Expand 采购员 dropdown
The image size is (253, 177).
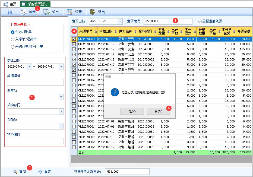[x=61, y=126]
